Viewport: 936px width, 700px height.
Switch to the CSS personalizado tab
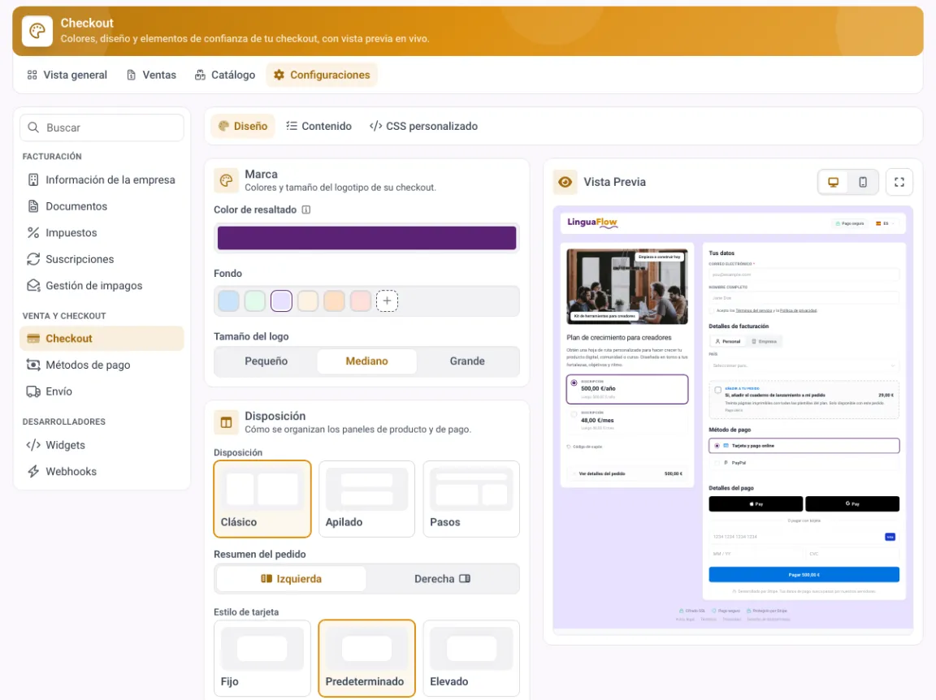click(x=423, y=126)
